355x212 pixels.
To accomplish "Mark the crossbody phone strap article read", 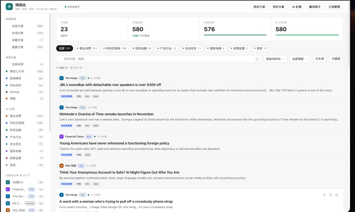I will click(331, 195).
